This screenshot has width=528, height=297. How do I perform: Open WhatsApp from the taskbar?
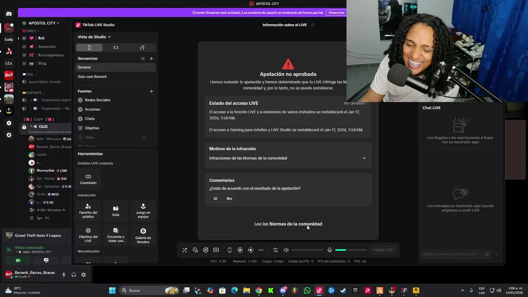[x=307, y=290]
